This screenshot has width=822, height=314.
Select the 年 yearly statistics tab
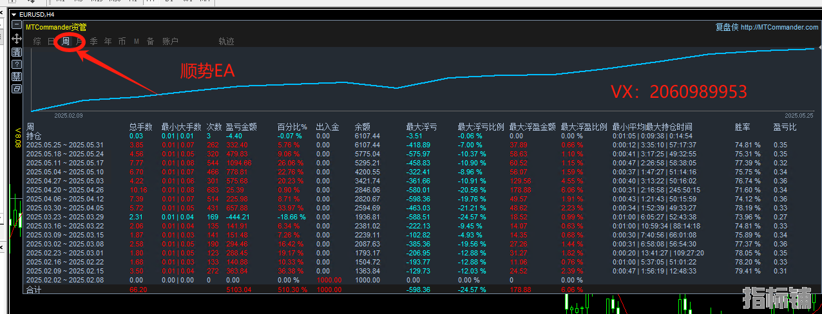[x=108, y=41]
